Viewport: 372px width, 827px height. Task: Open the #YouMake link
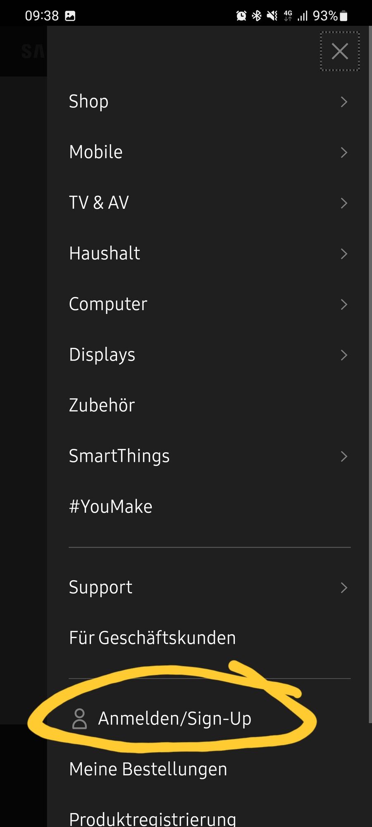[x=110, y=507]
